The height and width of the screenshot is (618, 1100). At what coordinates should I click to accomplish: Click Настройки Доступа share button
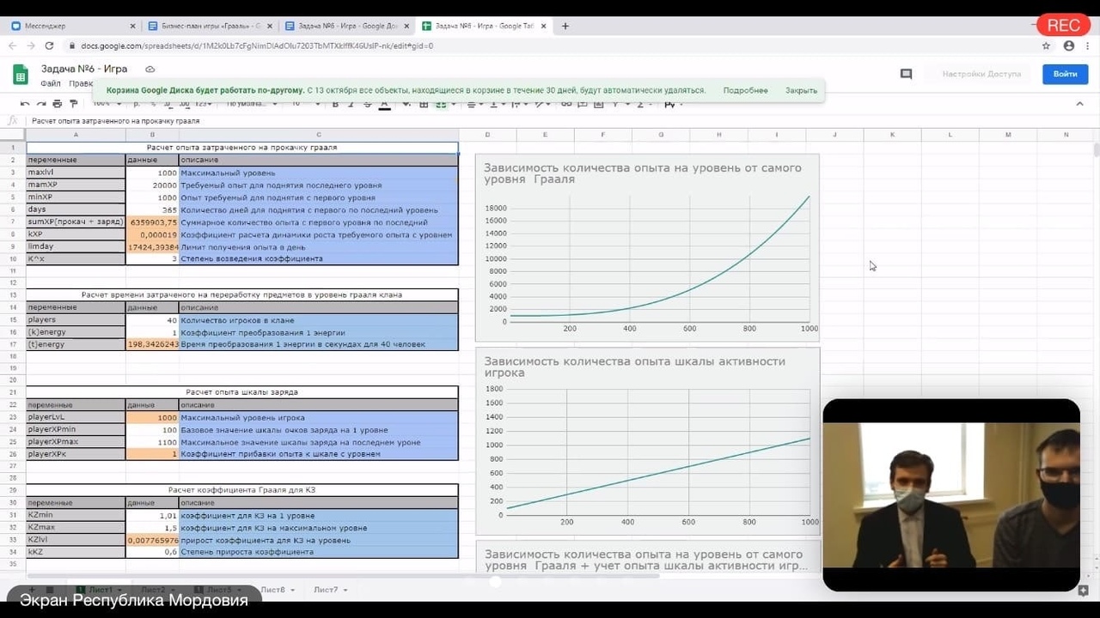981,75
